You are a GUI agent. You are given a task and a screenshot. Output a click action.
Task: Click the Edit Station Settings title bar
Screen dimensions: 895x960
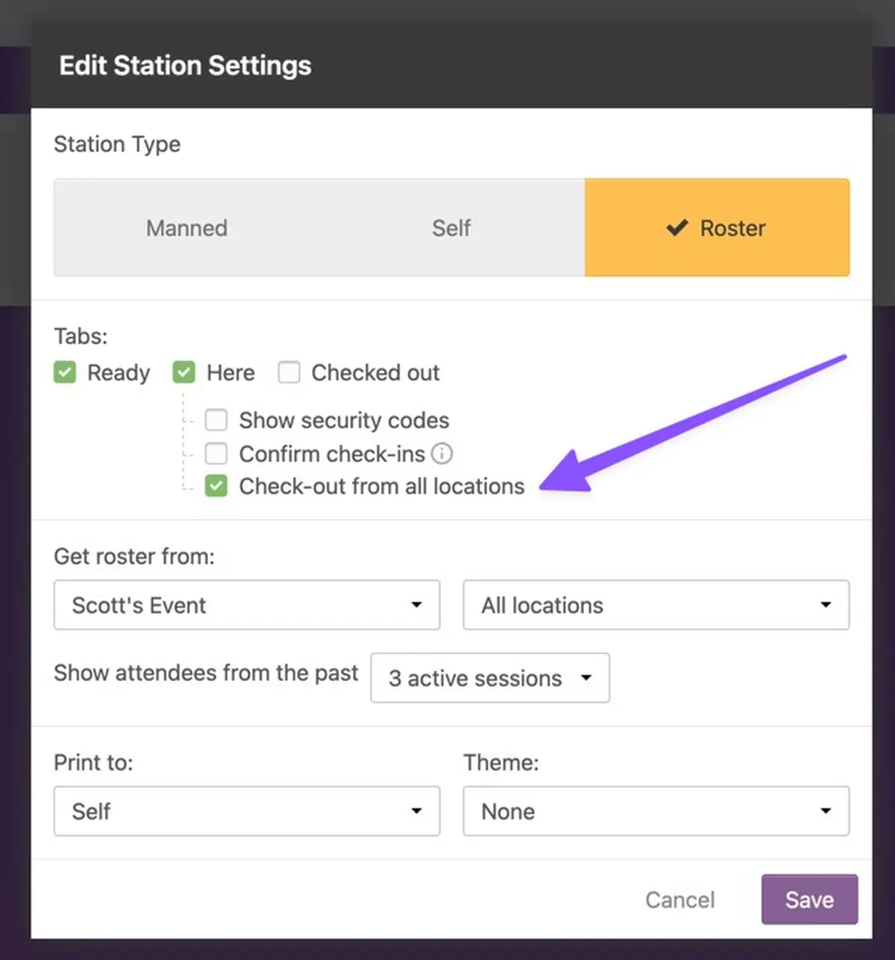coord(451,66)
